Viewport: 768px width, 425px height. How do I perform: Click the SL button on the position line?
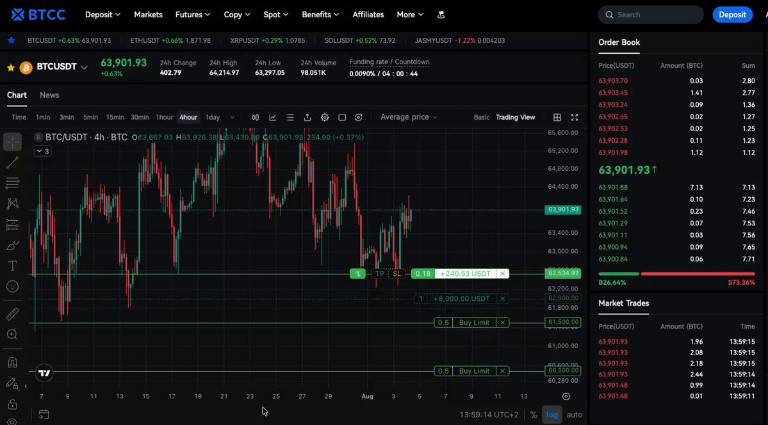point(396,274)
